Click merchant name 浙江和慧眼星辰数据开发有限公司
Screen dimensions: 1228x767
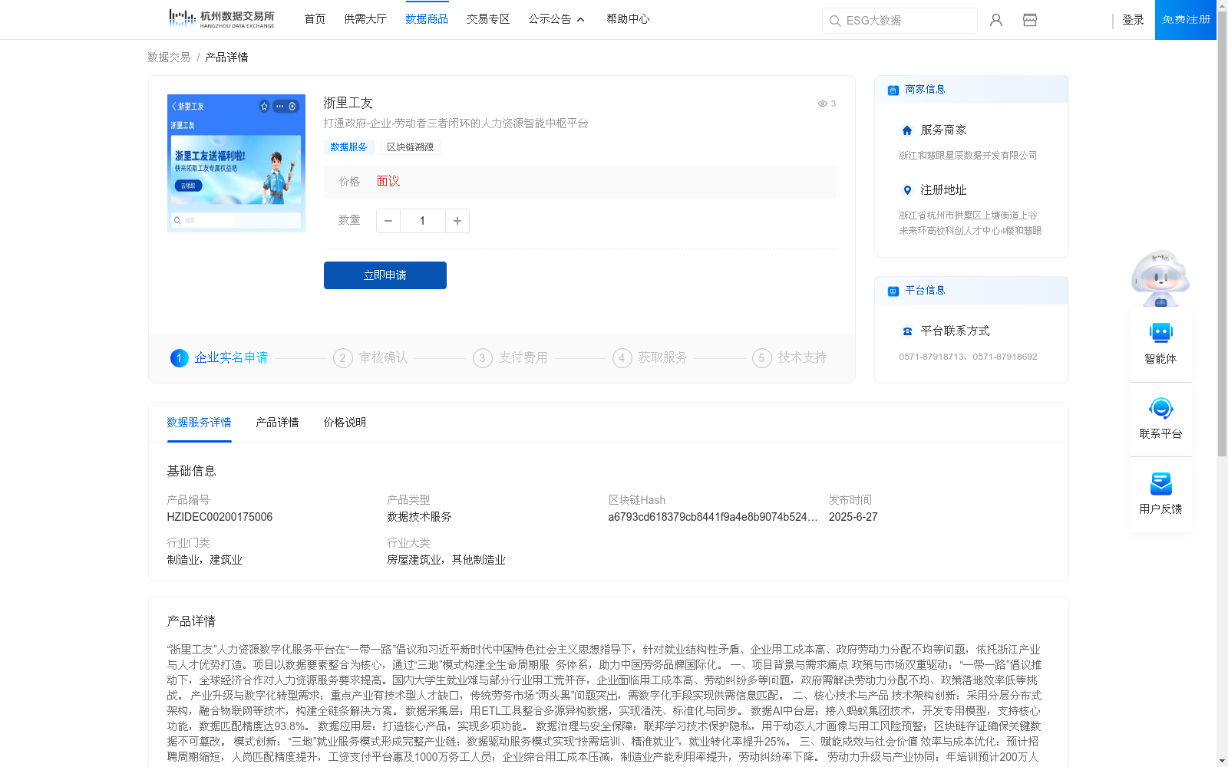coord(968,156)
